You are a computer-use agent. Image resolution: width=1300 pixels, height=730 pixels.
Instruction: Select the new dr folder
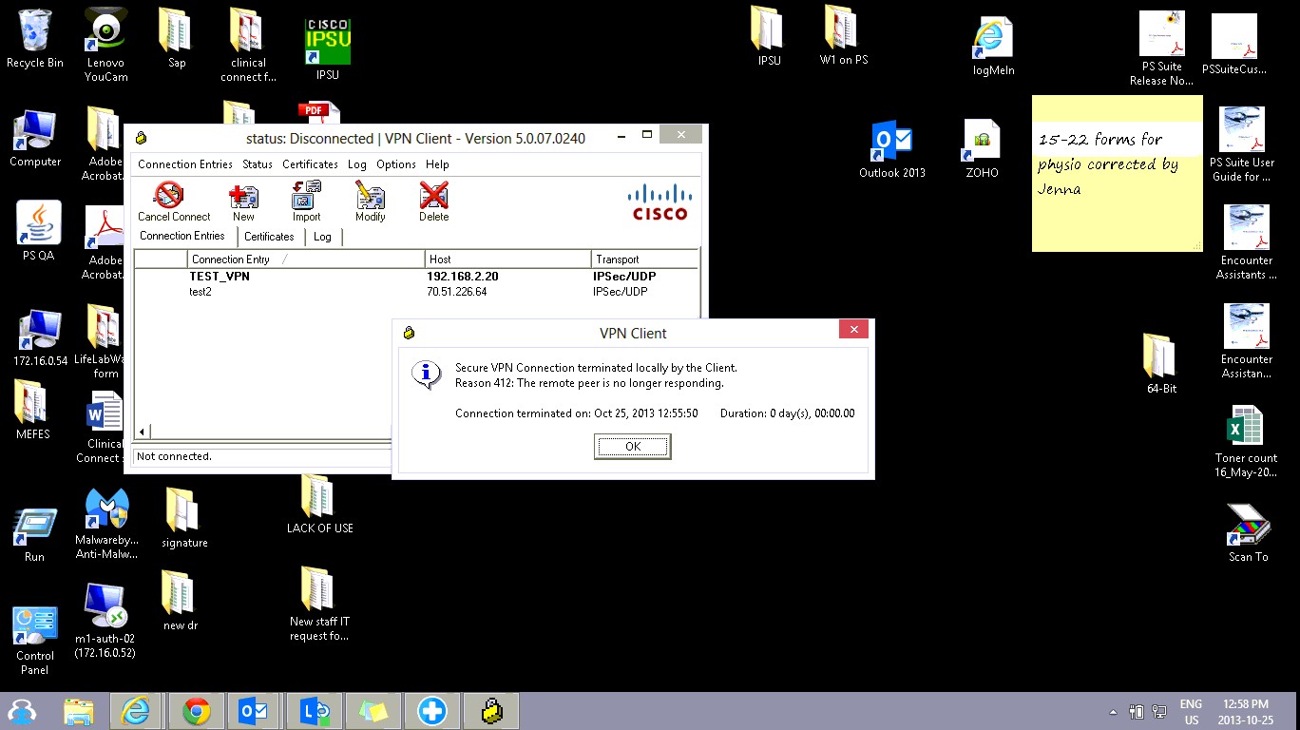coord(181,602)
